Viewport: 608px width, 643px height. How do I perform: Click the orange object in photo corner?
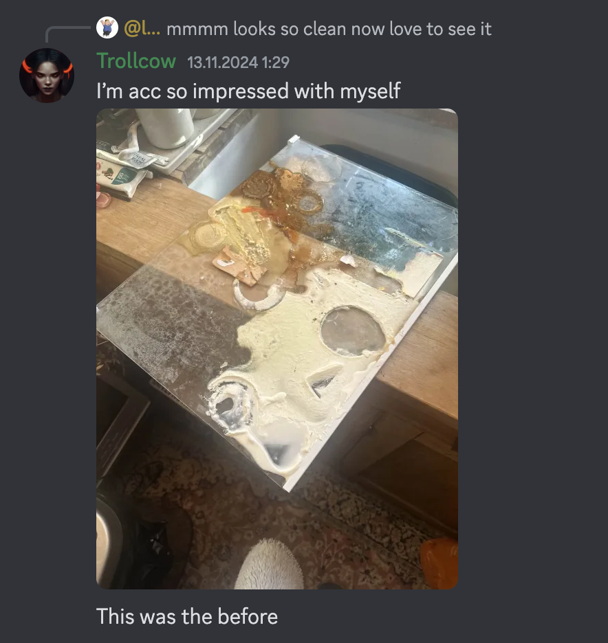[x=439, y=563]
